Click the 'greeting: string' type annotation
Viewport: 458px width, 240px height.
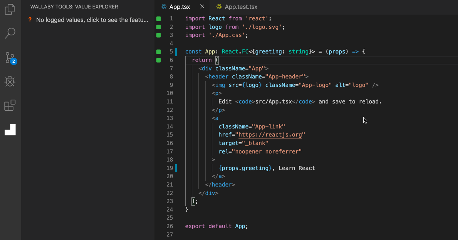282,52
